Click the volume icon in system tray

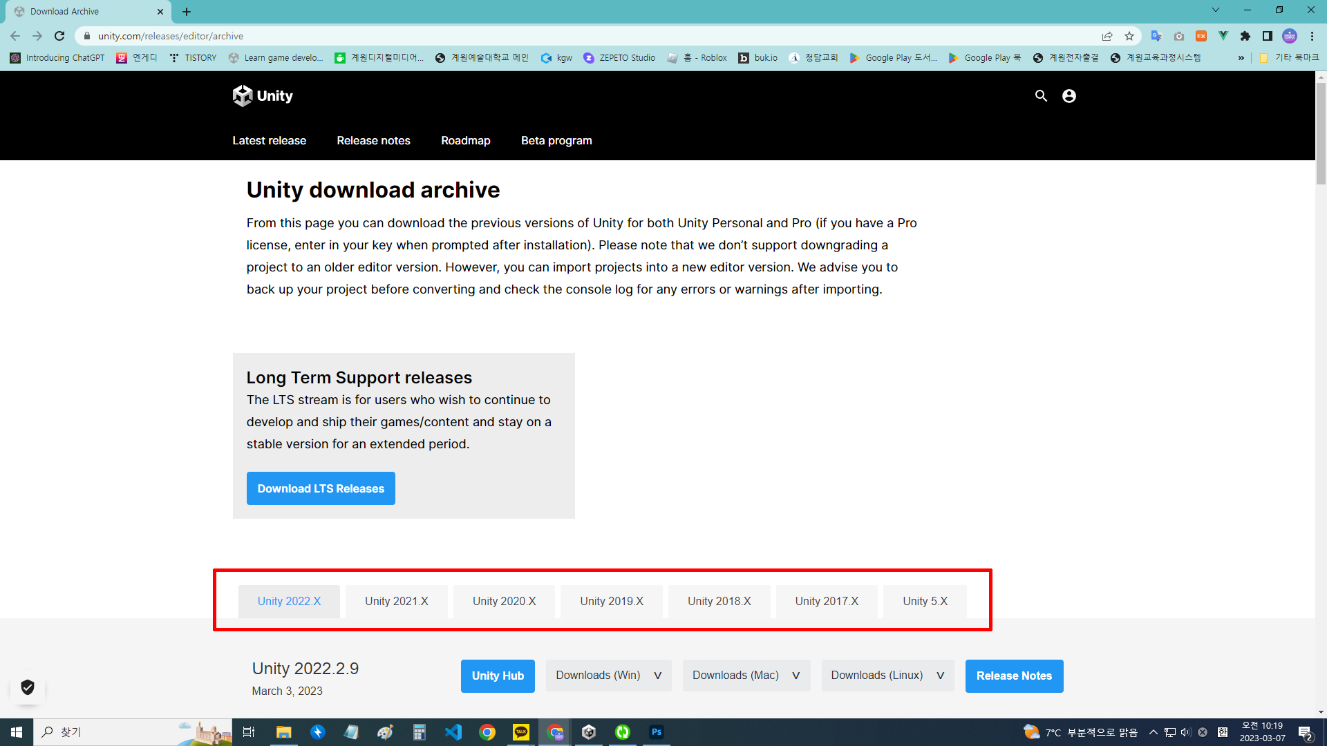point(1186,732)
